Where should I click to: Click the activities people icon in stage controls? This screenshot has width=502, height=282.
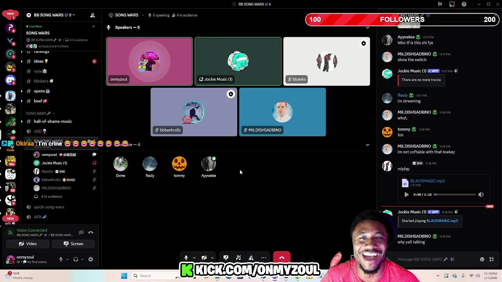point(251,258)
